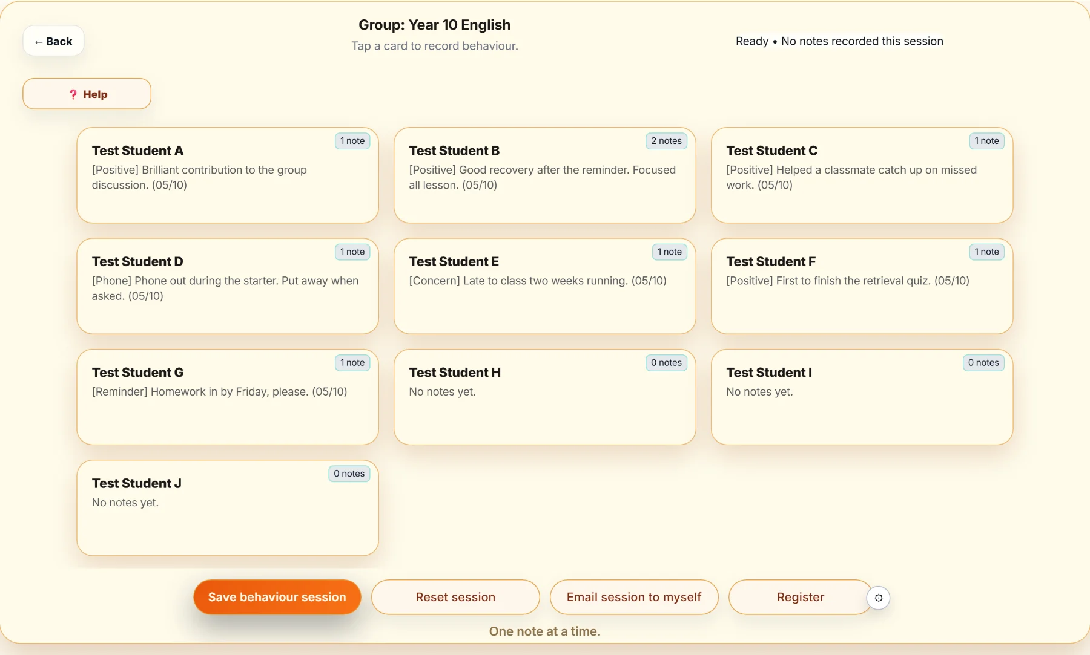Record behaviour for Test Student I
1090x655 pixels.
coord(862,397)
